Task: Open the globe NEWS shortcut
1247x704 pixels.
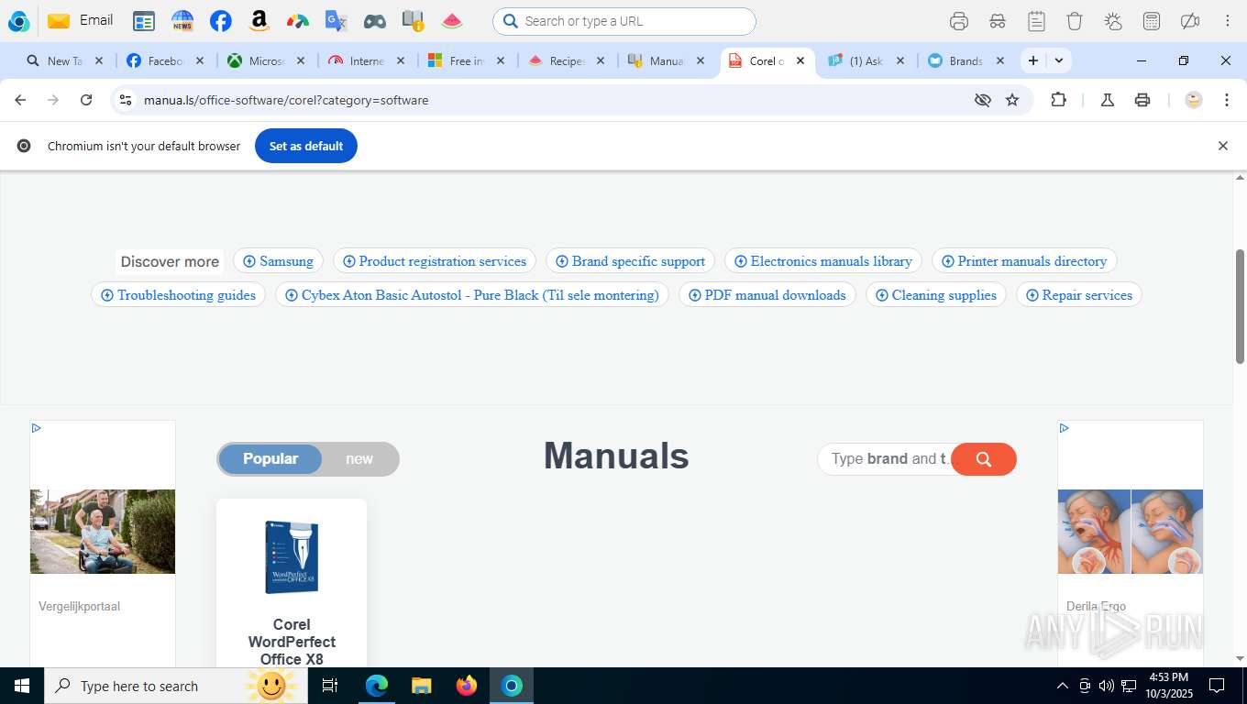Action: [x=182, y=21]
